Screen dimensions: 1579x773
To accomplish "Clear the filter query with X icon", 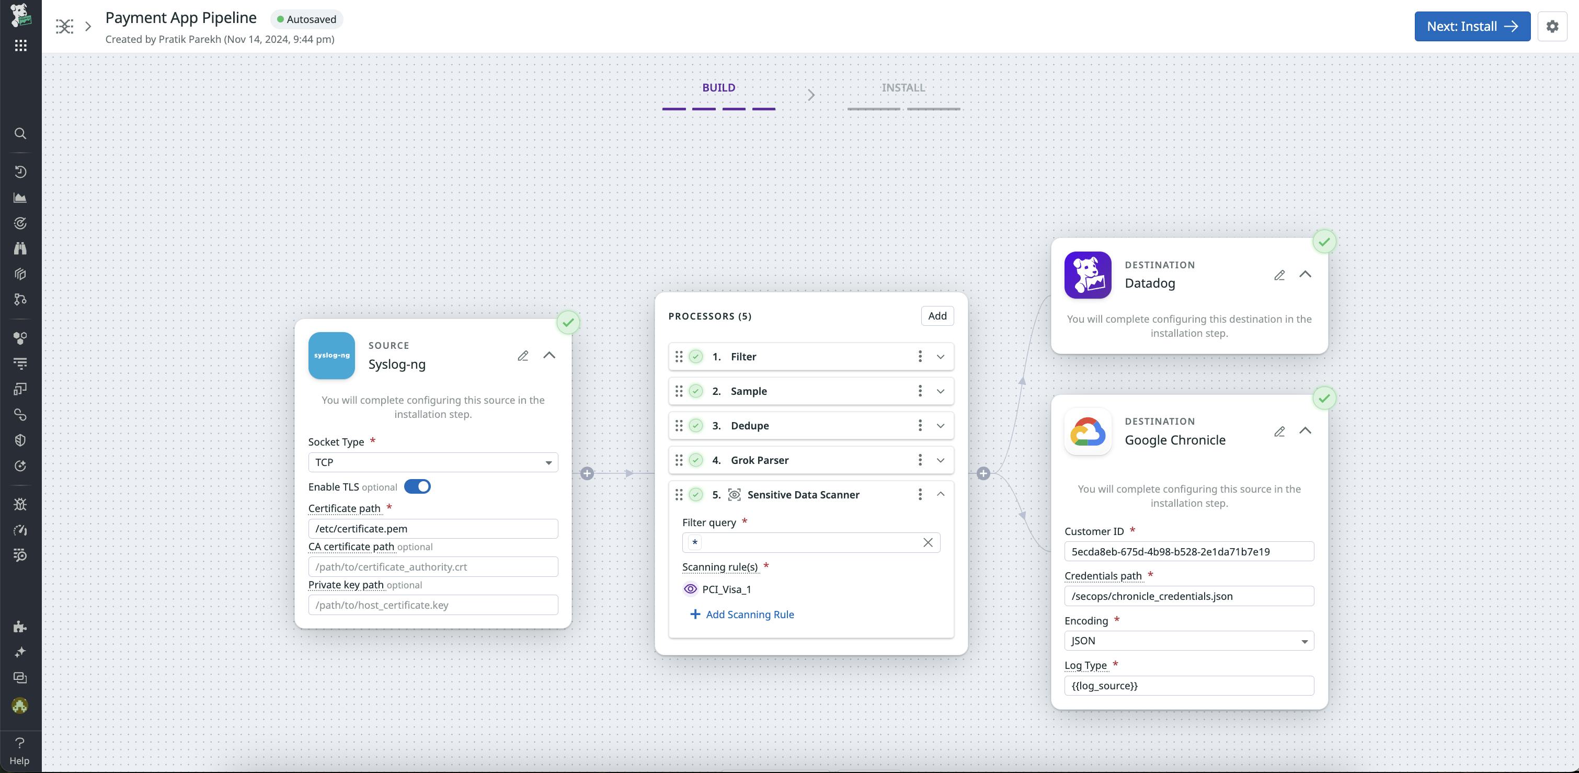I will pyautogui.click(x=928, y=542).
